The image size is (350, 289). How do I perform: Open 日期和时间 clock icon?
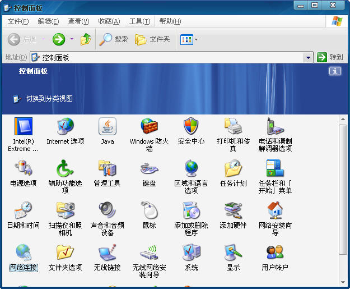pos(24,210)
